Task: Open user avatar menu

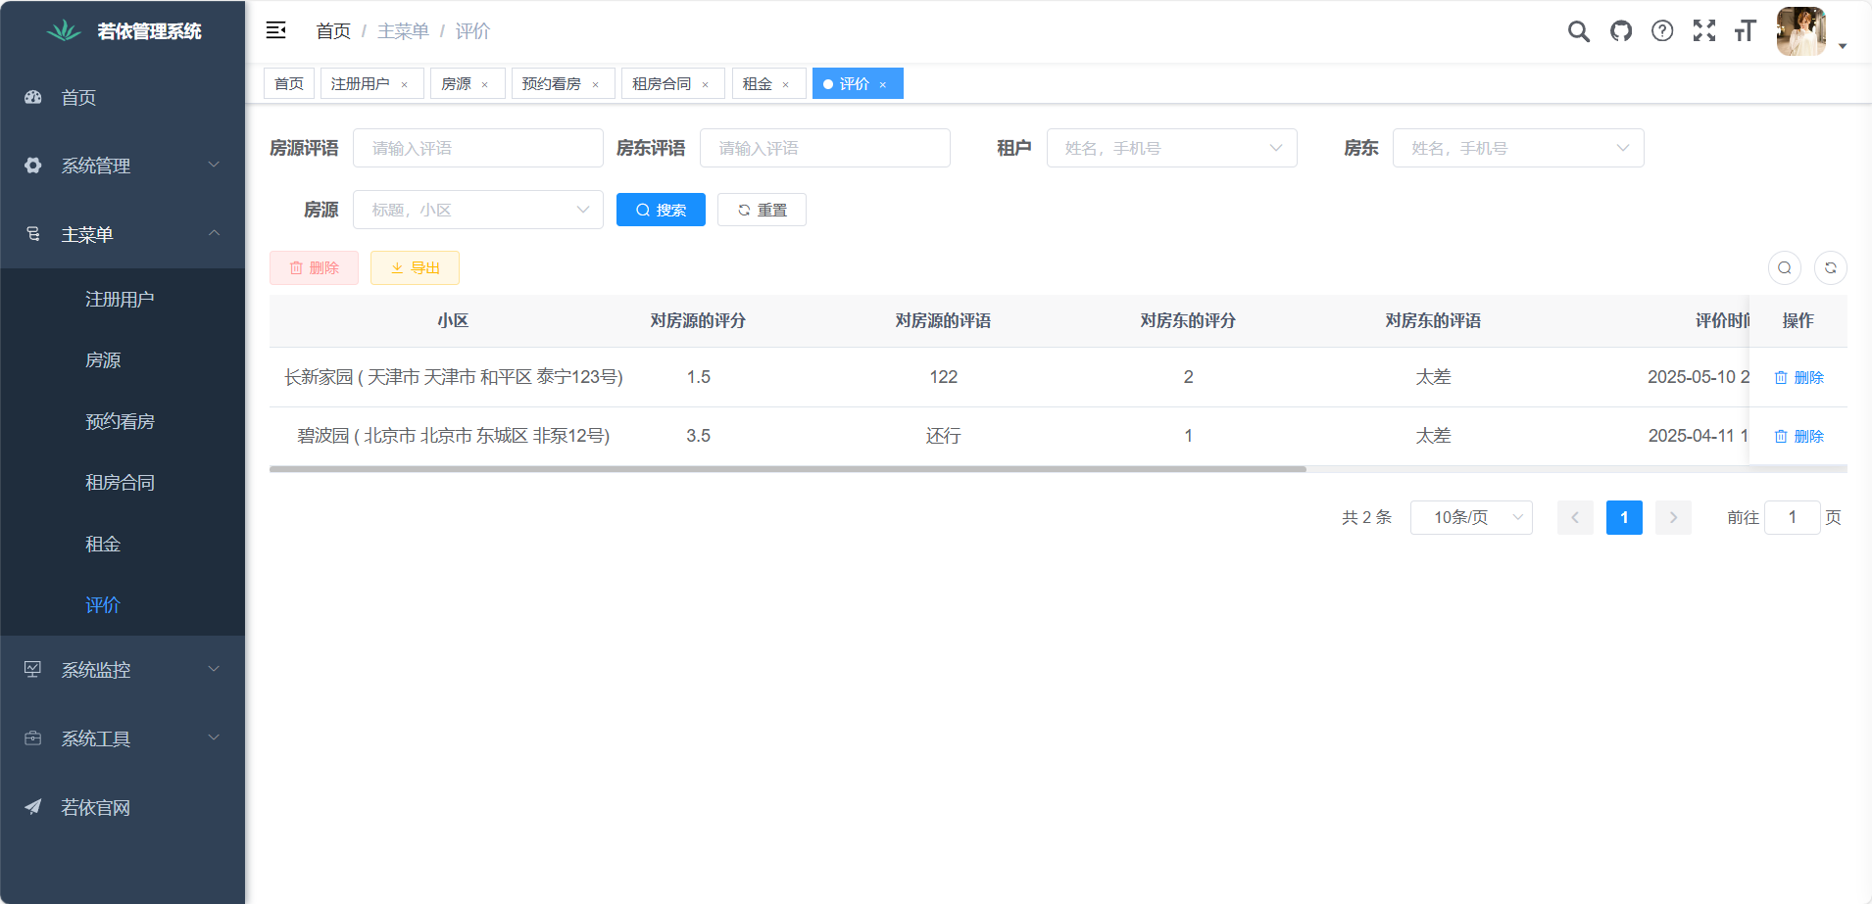Action: pyautogui.click(x=1801, y=31)
